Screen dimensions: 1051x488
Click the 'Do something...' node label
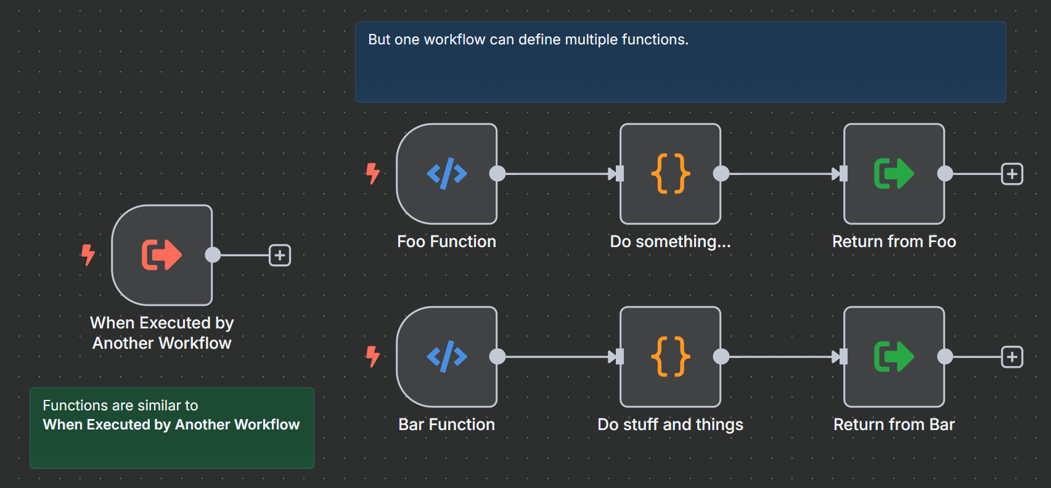click(671, 242)
